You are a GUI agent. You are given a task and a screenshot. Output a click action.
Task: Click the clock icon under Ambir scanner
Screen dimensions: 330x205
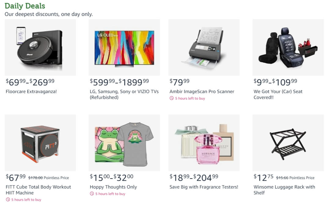[x=172, y=98]
